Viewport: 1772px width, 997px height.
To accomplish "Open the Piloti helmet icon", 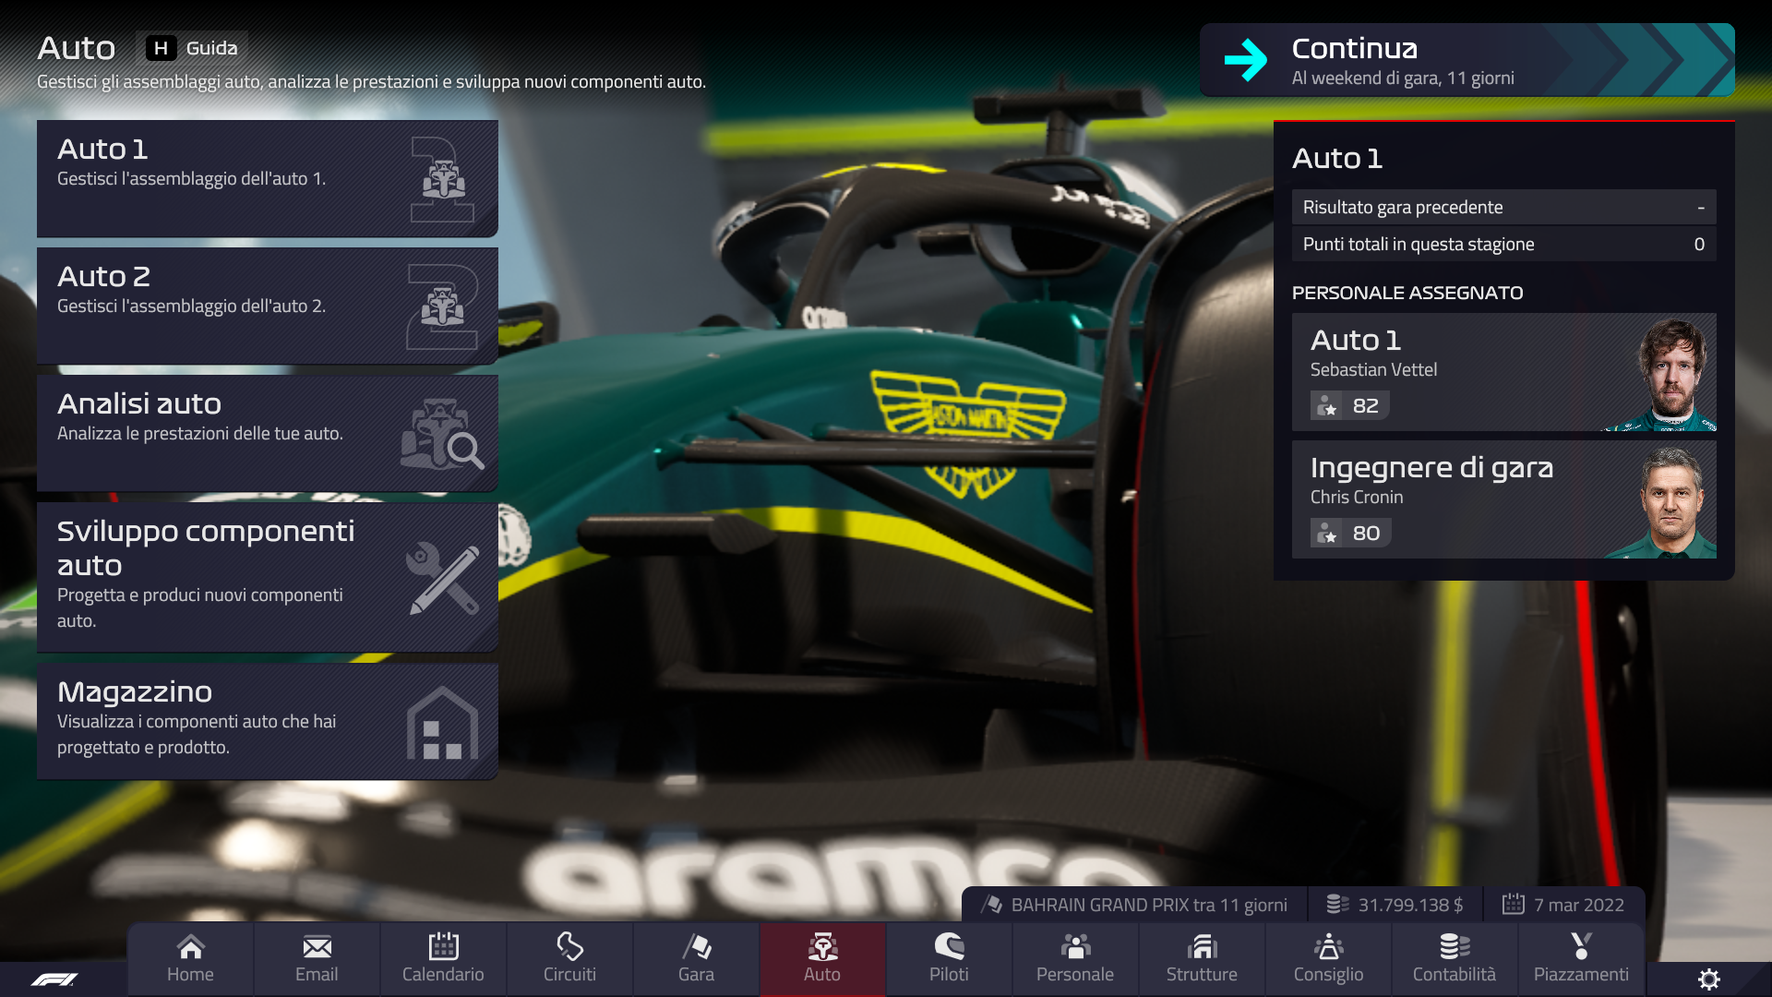I will 949,946.
